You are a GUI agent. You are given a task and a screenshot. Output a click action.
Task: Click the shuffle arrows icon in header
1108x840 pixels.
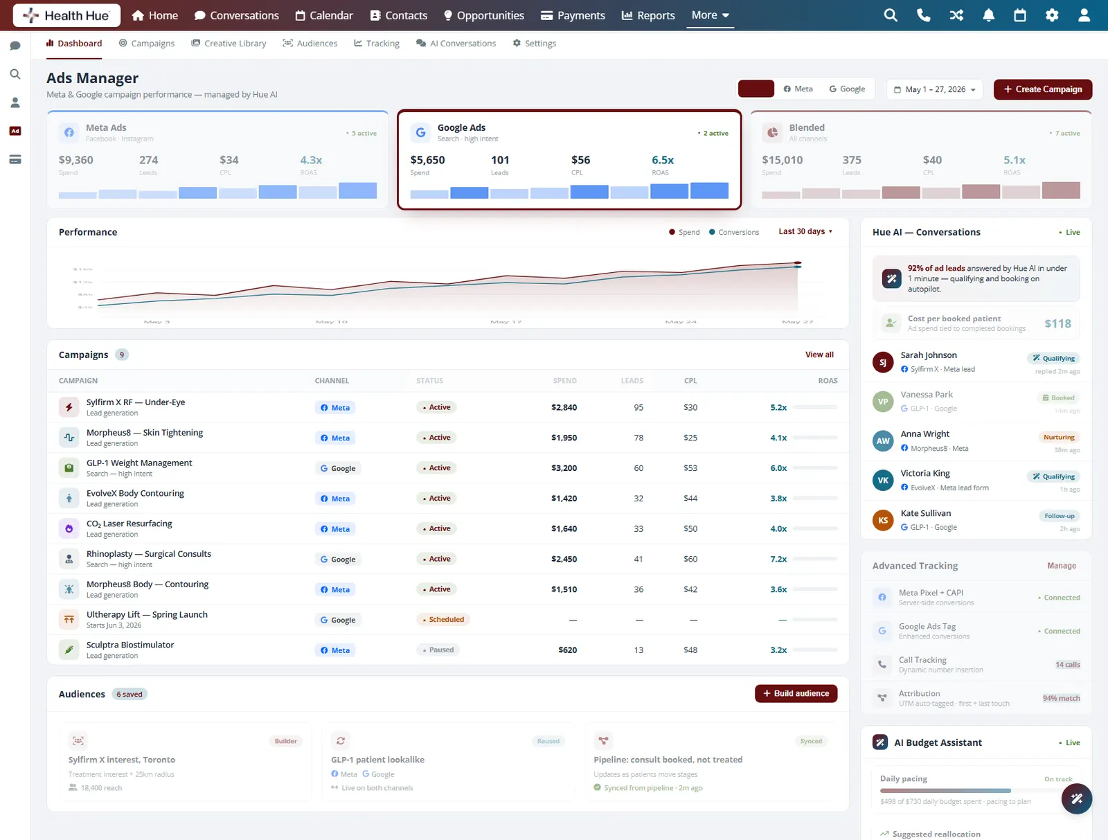[956, 15]
